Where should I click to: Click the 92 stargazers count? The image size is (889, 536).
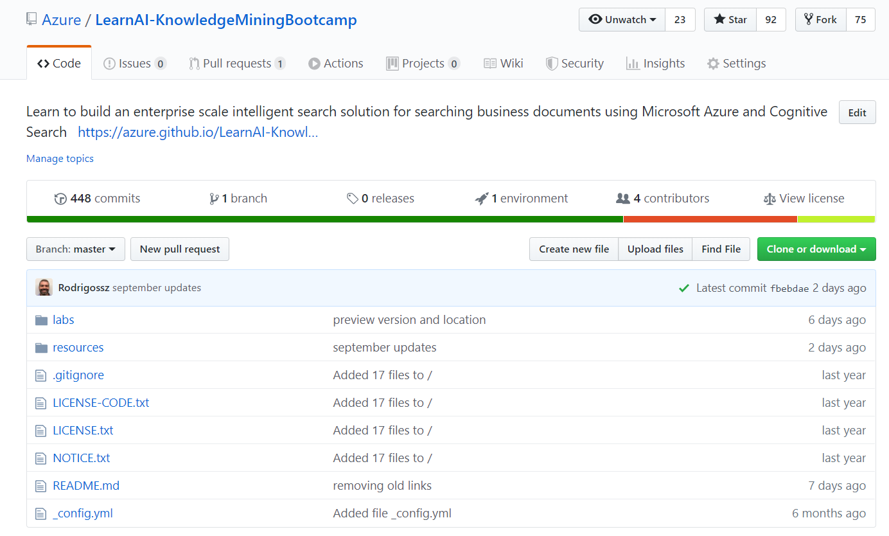(x=771, y=20)
